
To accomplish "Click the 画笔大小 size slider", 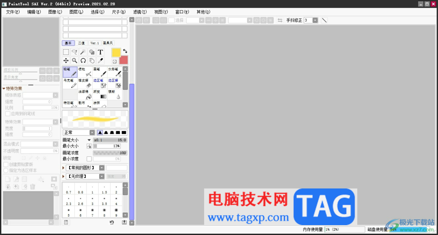I will (x=110, y=140).
